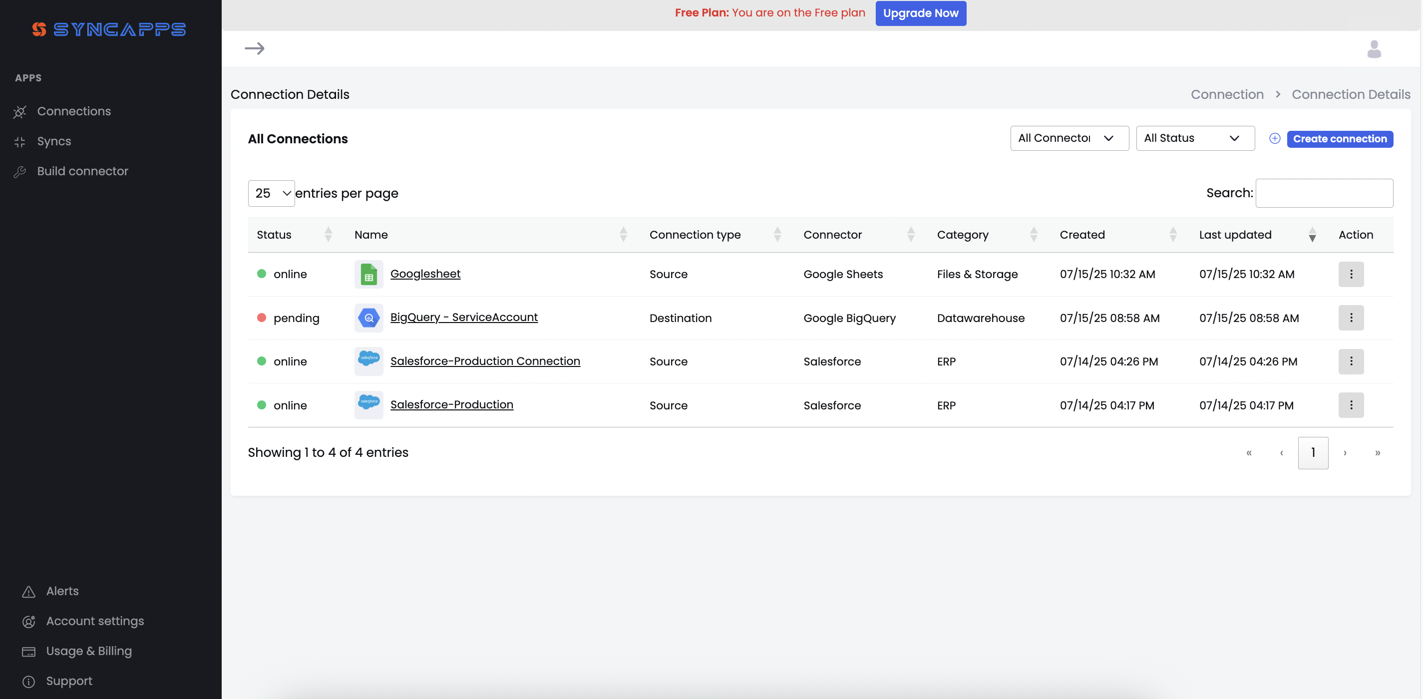Open the Salesforce-Production link
Viewport: 1423px width, 699px height.
click(452, 404)
